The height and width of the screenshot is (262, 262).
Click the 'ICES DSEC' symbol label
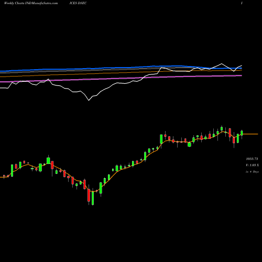[x=78, y=3]
